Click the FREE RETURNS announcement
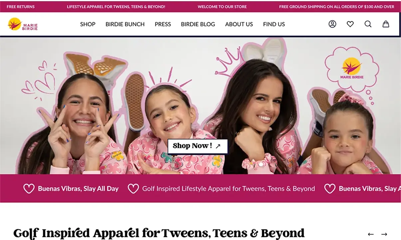The image size is (401, 240). 21,7
